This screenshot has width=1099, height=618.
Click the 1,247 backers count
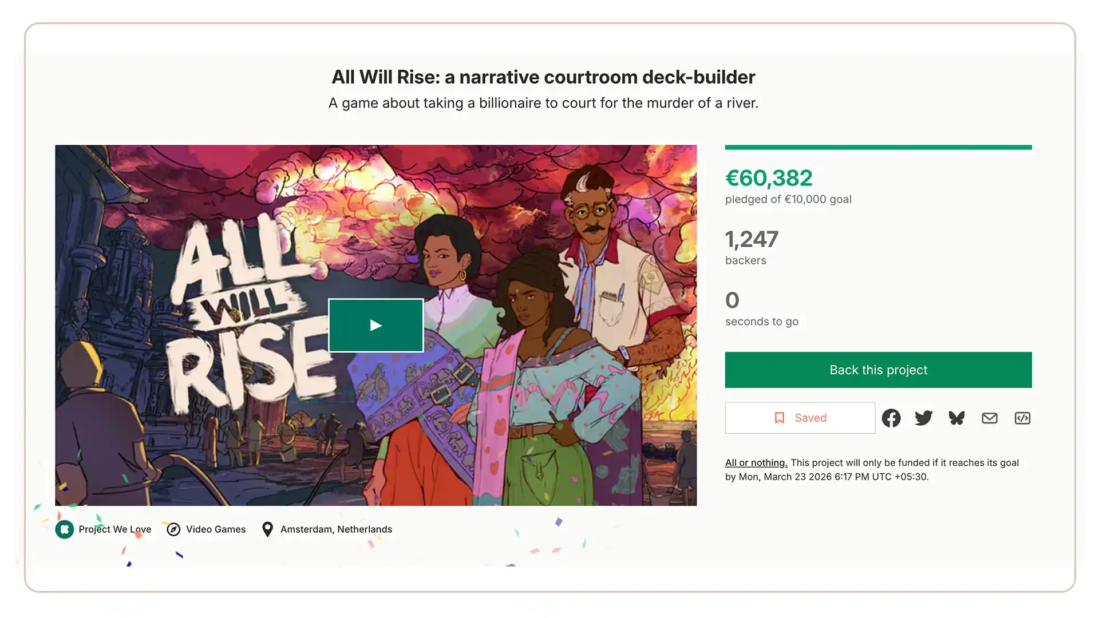752,239
